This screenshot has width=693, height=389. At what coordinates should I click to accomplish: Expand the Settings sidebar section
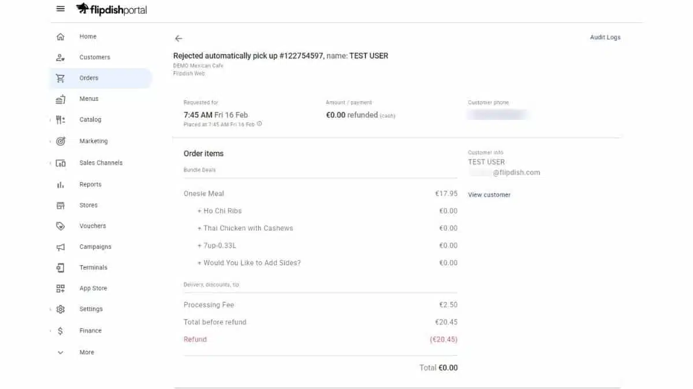point(50,309)
